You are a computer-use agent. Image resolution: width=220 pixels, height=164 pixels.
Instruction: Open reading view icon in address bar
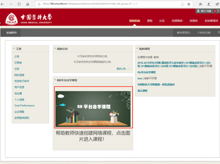click(x=182, y=4)
